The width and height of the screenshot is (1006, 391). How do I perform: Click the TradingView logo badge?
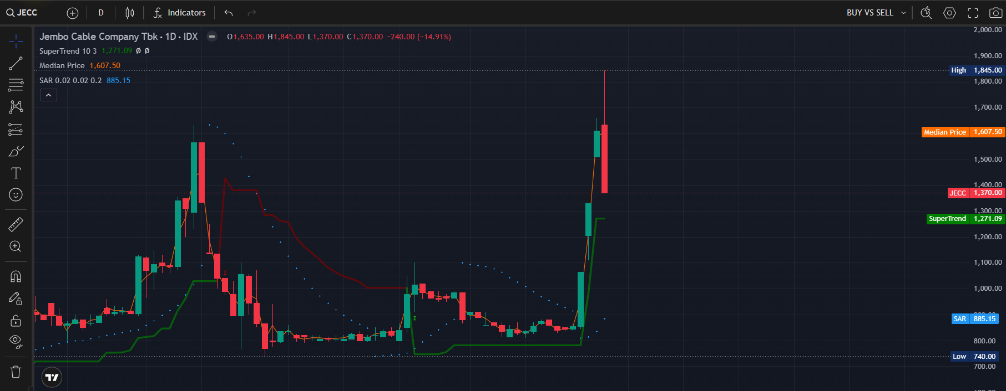click(x=52, y=377)
